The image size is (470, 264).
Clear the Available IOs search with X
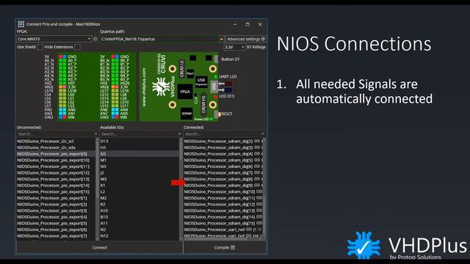click(x=179, y=133)
